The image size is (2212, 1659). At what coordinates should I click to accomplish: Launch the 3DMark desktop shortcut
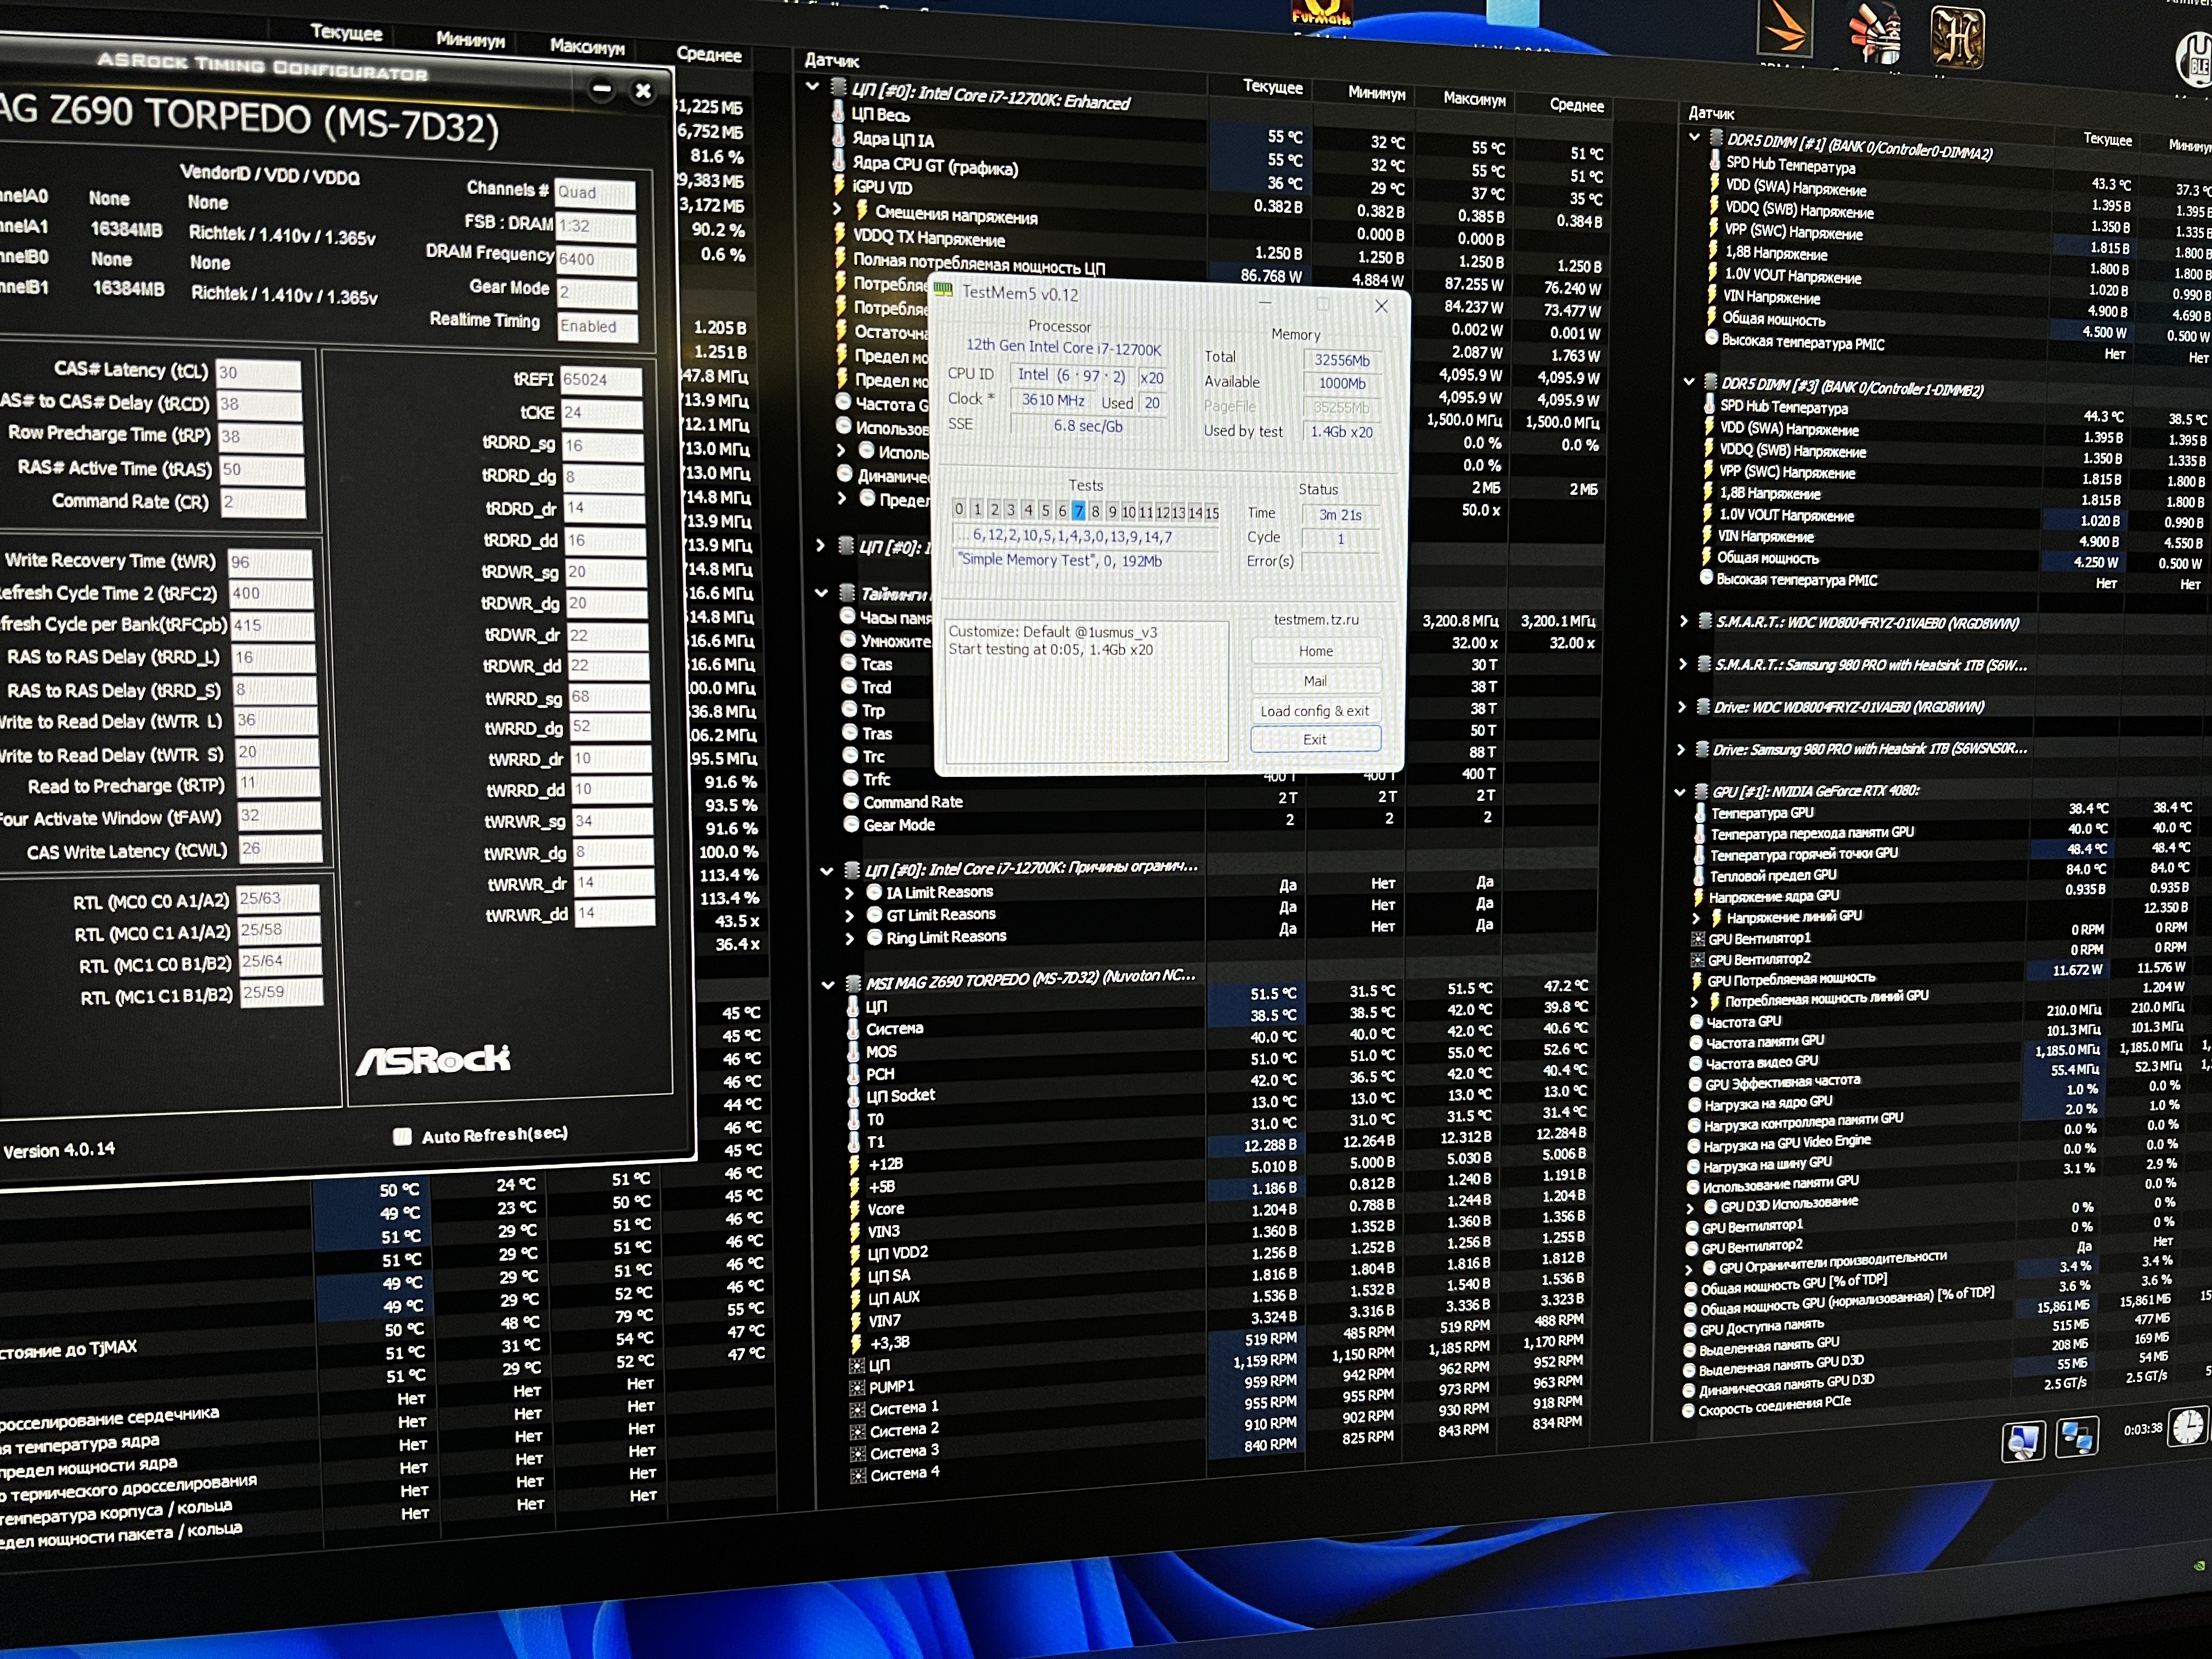pos(1785,28)
